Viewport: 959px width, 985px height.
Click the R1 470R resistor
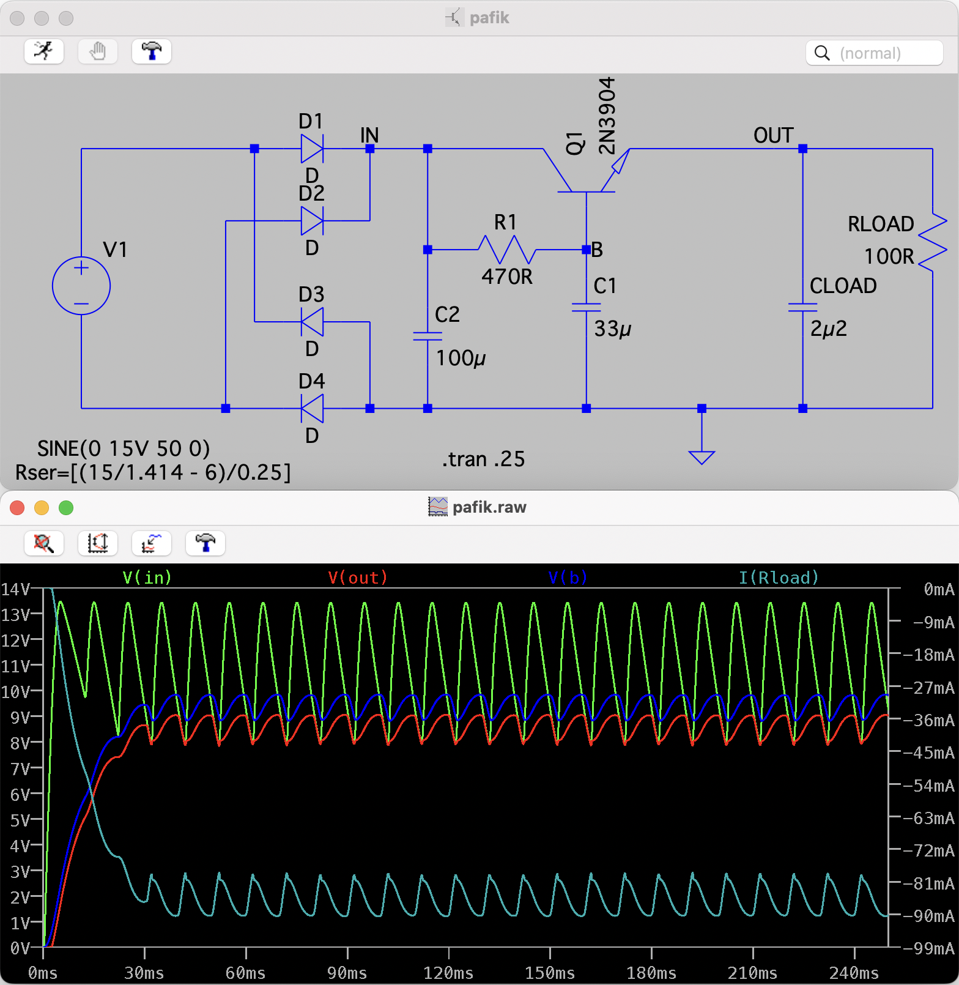coord(506,250)
